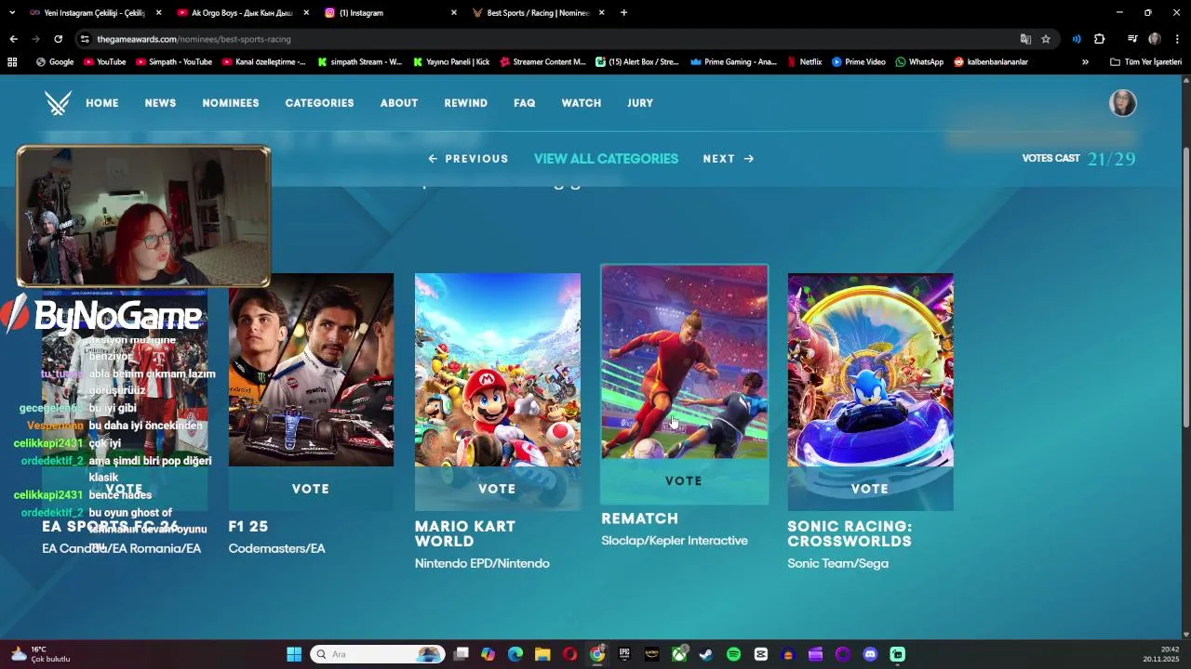View site information icon in address bar
The width and height of the screenshot is (1191, 669).
[85, 39]
